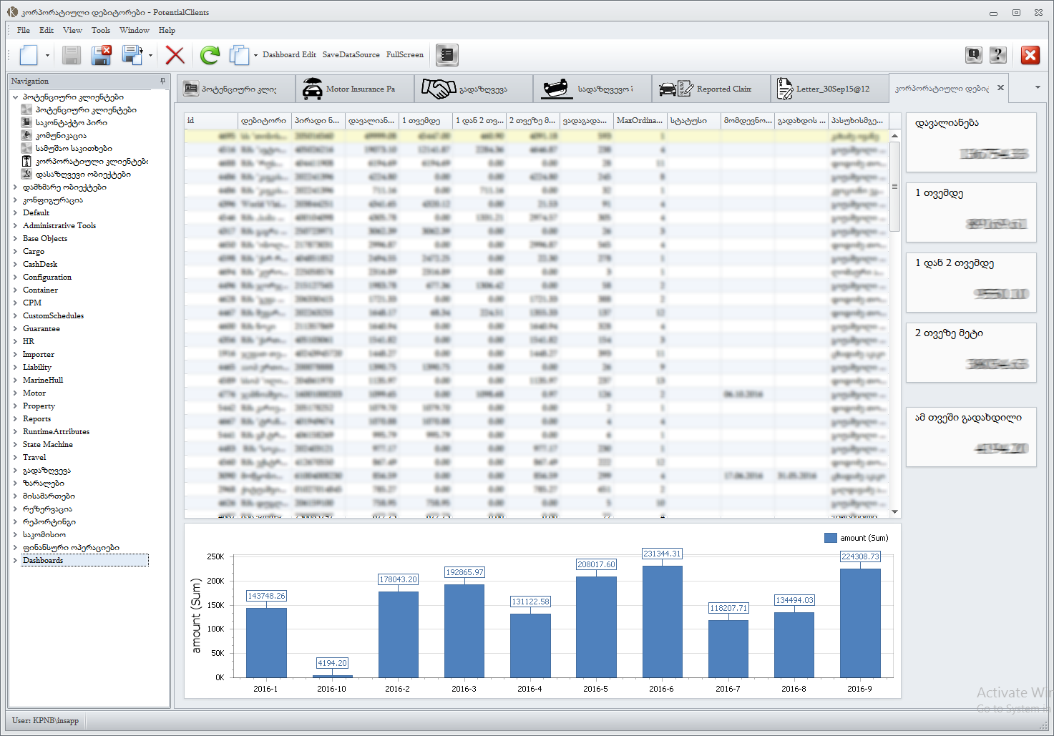Select the Liability tree item
This screenshot has height=736, width=1054.
pos(37,367)
